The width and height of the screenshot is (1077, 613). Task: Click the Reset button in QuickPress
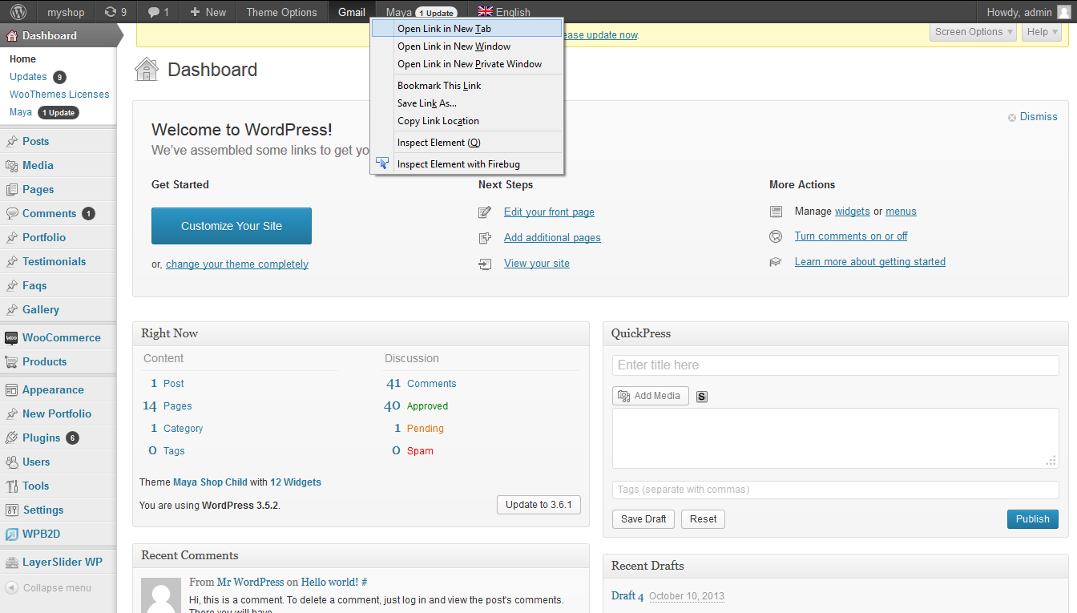tap(703, 519)
